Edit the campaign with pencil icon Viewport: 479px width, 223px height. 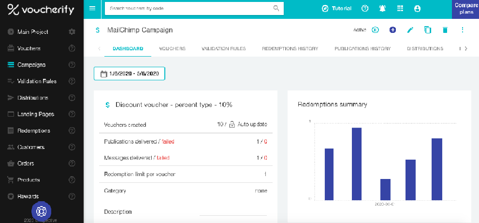[410, 30]
